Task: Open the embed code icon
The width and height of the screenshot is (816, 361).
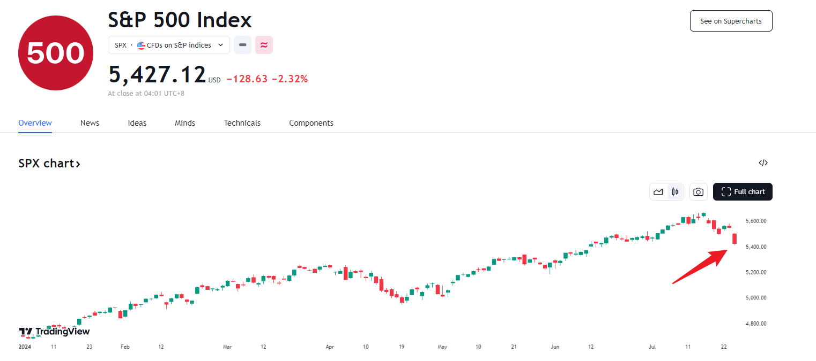Action: tap(763, 163)
